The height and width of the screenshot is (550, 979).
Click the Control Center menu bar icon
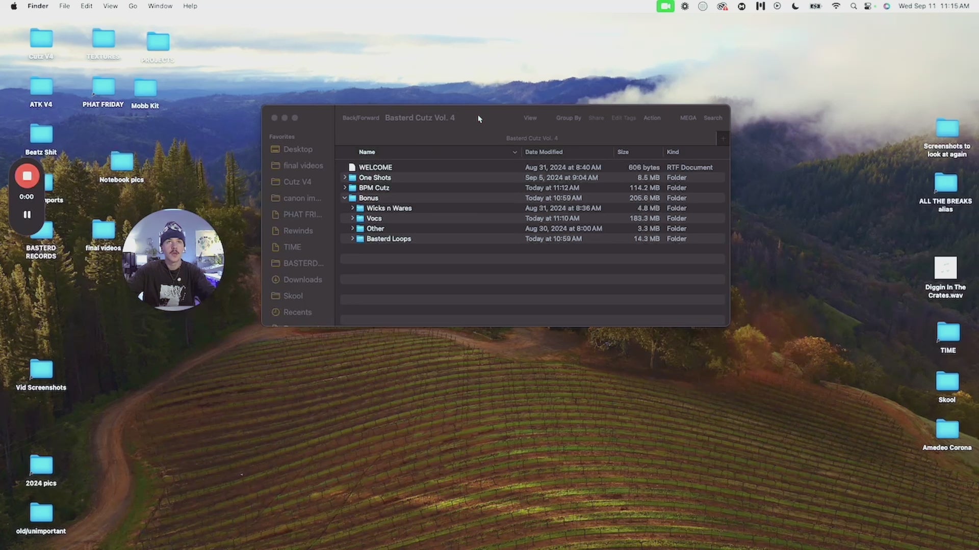868,6
